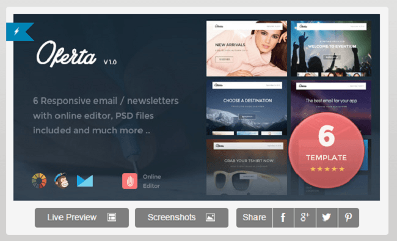Click 'included and much more ..' text

point(92,130)
